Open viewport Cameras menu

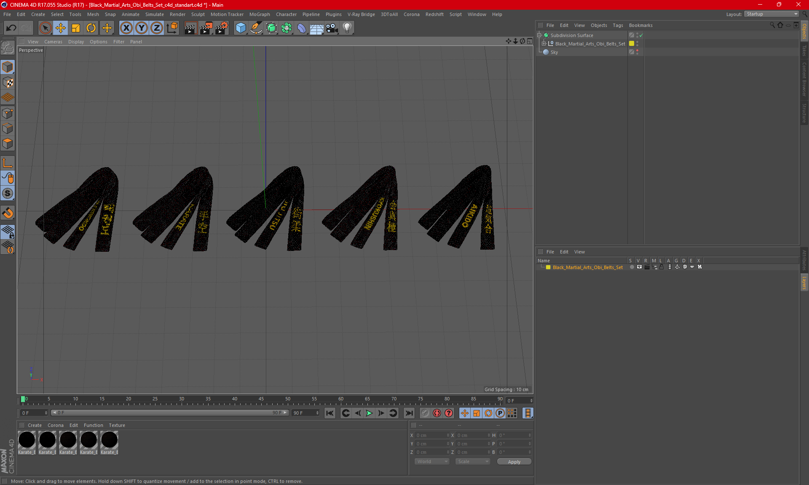point(53,42)
